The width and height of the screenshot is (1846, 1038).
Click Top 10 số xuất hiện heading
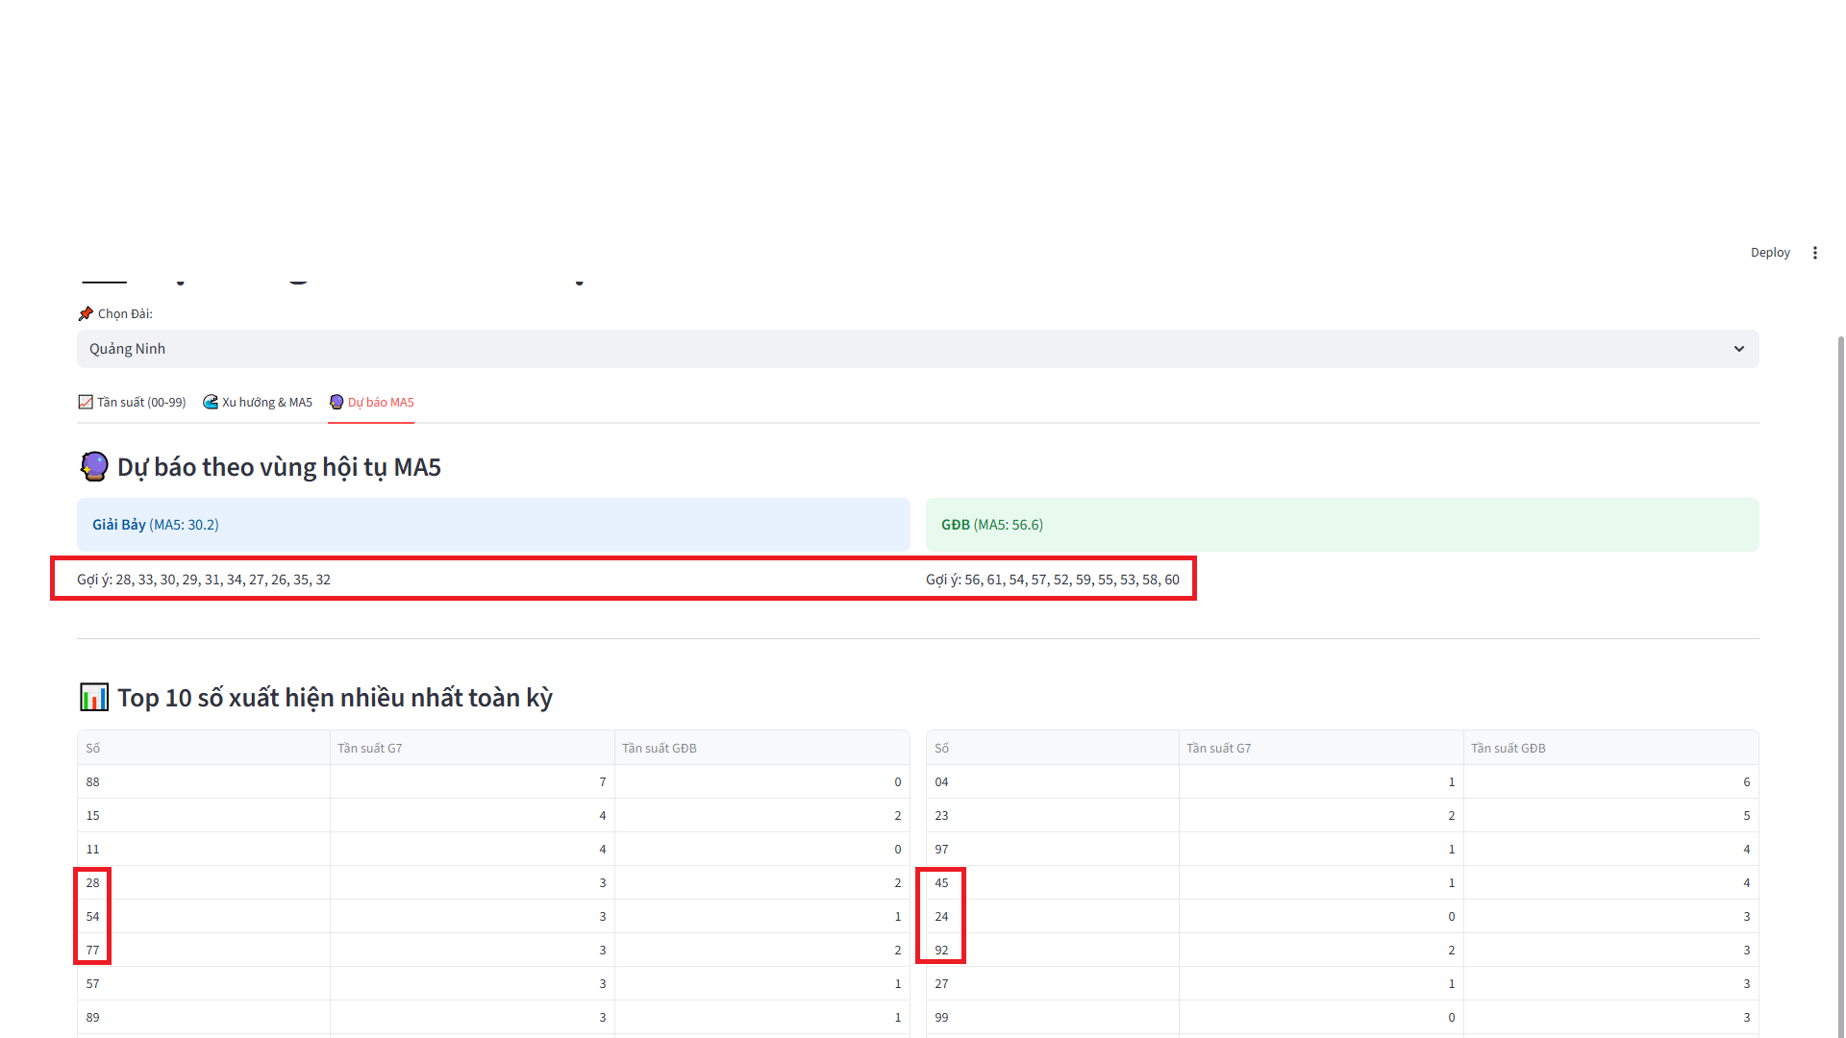pyautogui.click(x=335, y=698)
